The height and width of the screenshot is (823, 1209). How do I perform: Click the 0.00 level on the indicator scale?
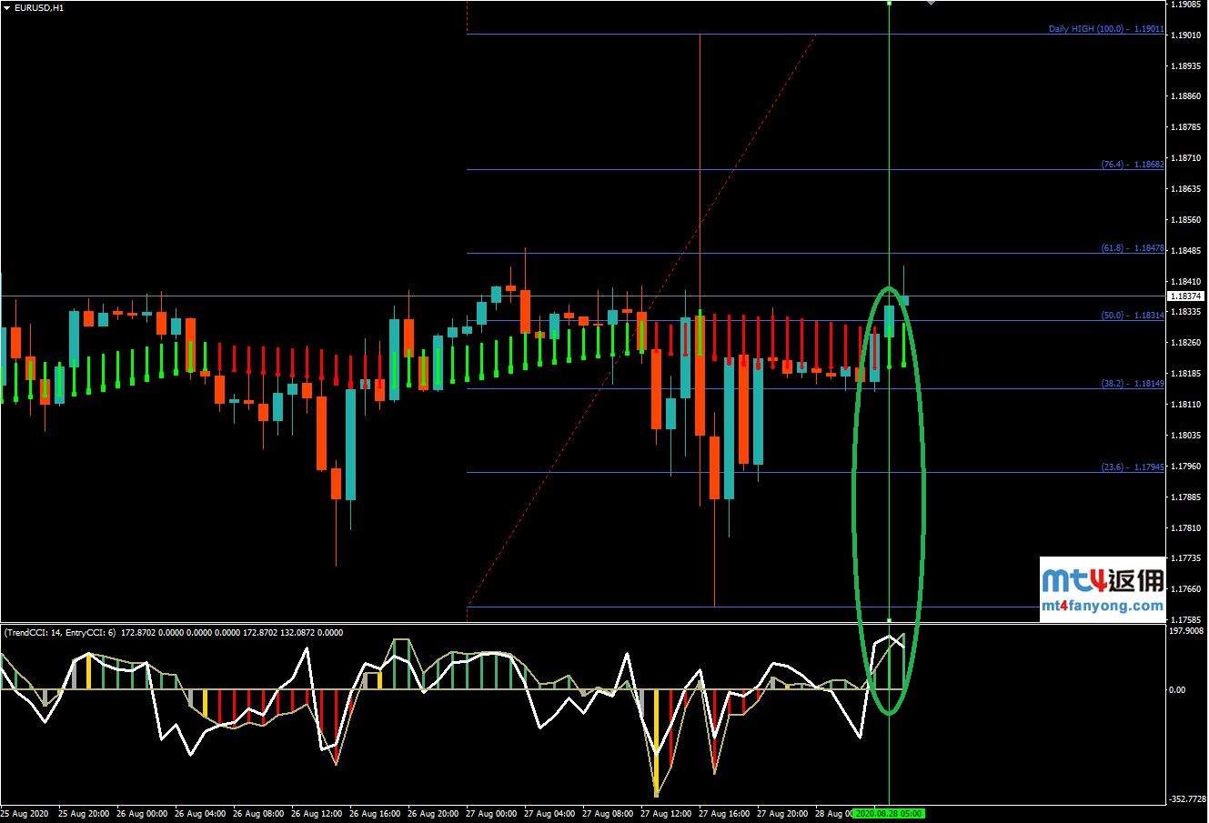1177,690
